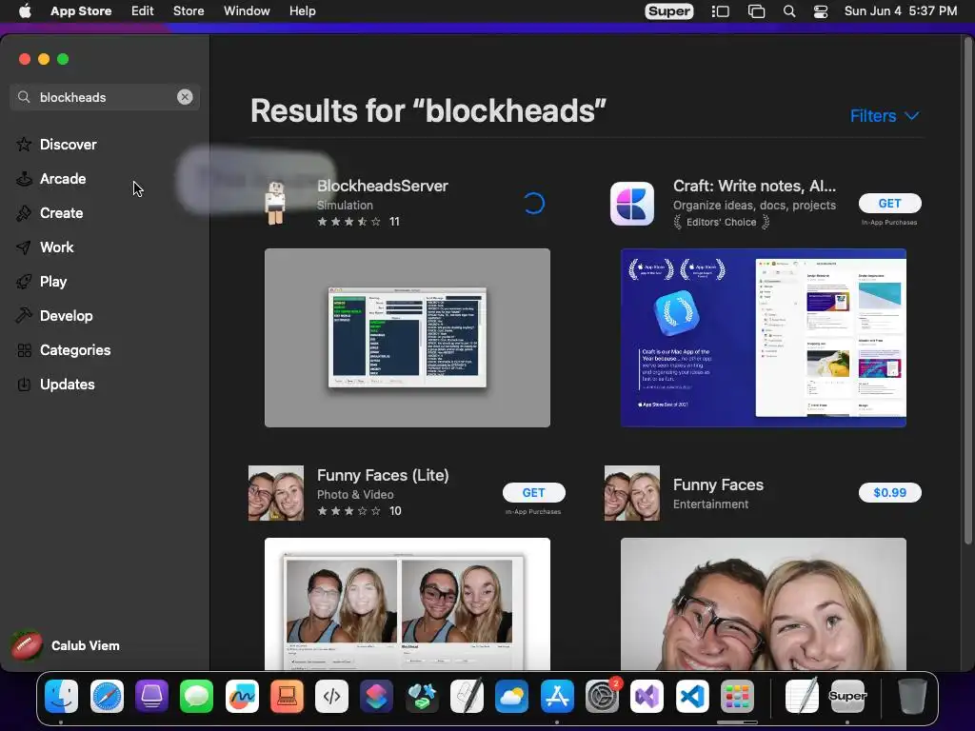Open the Edit menu
Viewport: 975px width, 731px height.
point(143,11)
